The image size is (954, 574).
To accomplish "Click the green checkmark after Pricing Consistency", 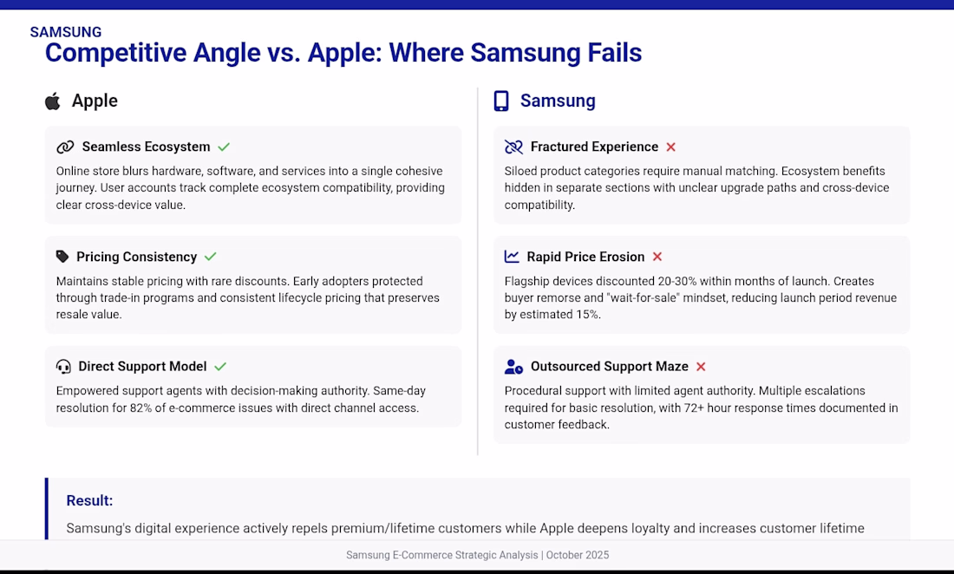I will click(x=211, y=257).
